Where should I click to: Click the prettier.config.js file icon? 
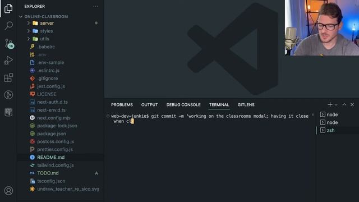pos(33,150)
